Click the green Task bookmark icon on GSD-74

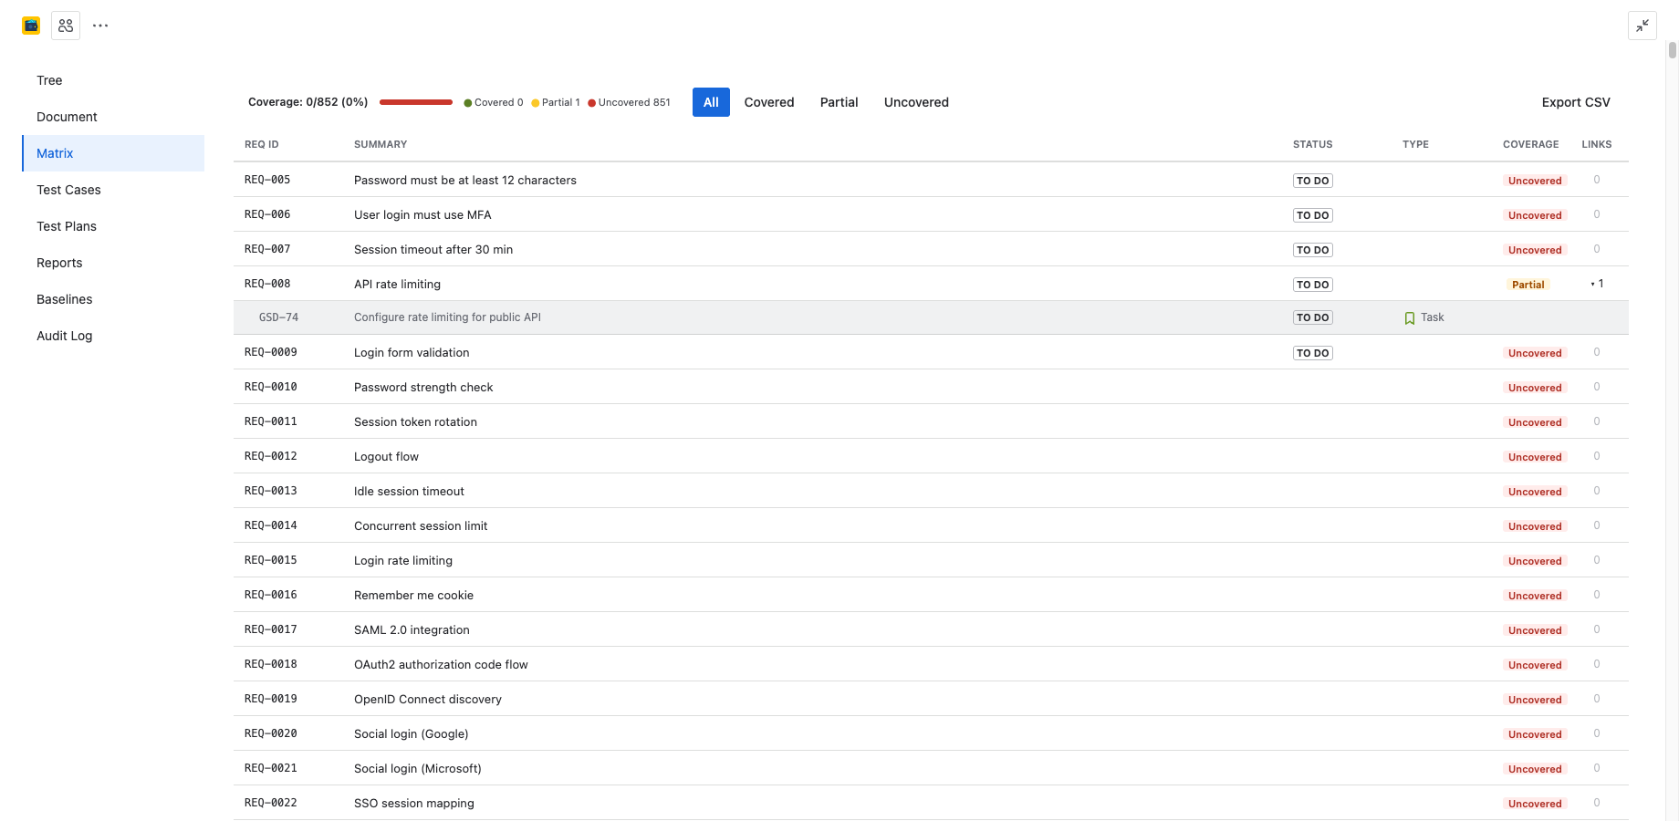tap(1410, 317)
